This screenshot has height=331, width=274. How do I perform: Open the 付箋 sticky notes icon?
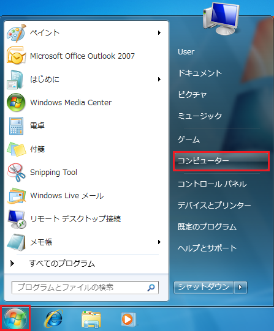click(17, 149)
